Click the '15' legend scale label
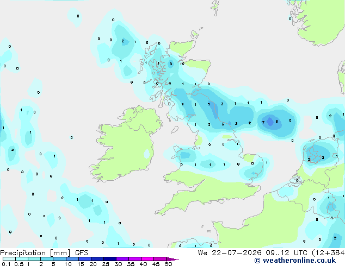345x266 pixels. pyautogui.click(x=81, y=264)
